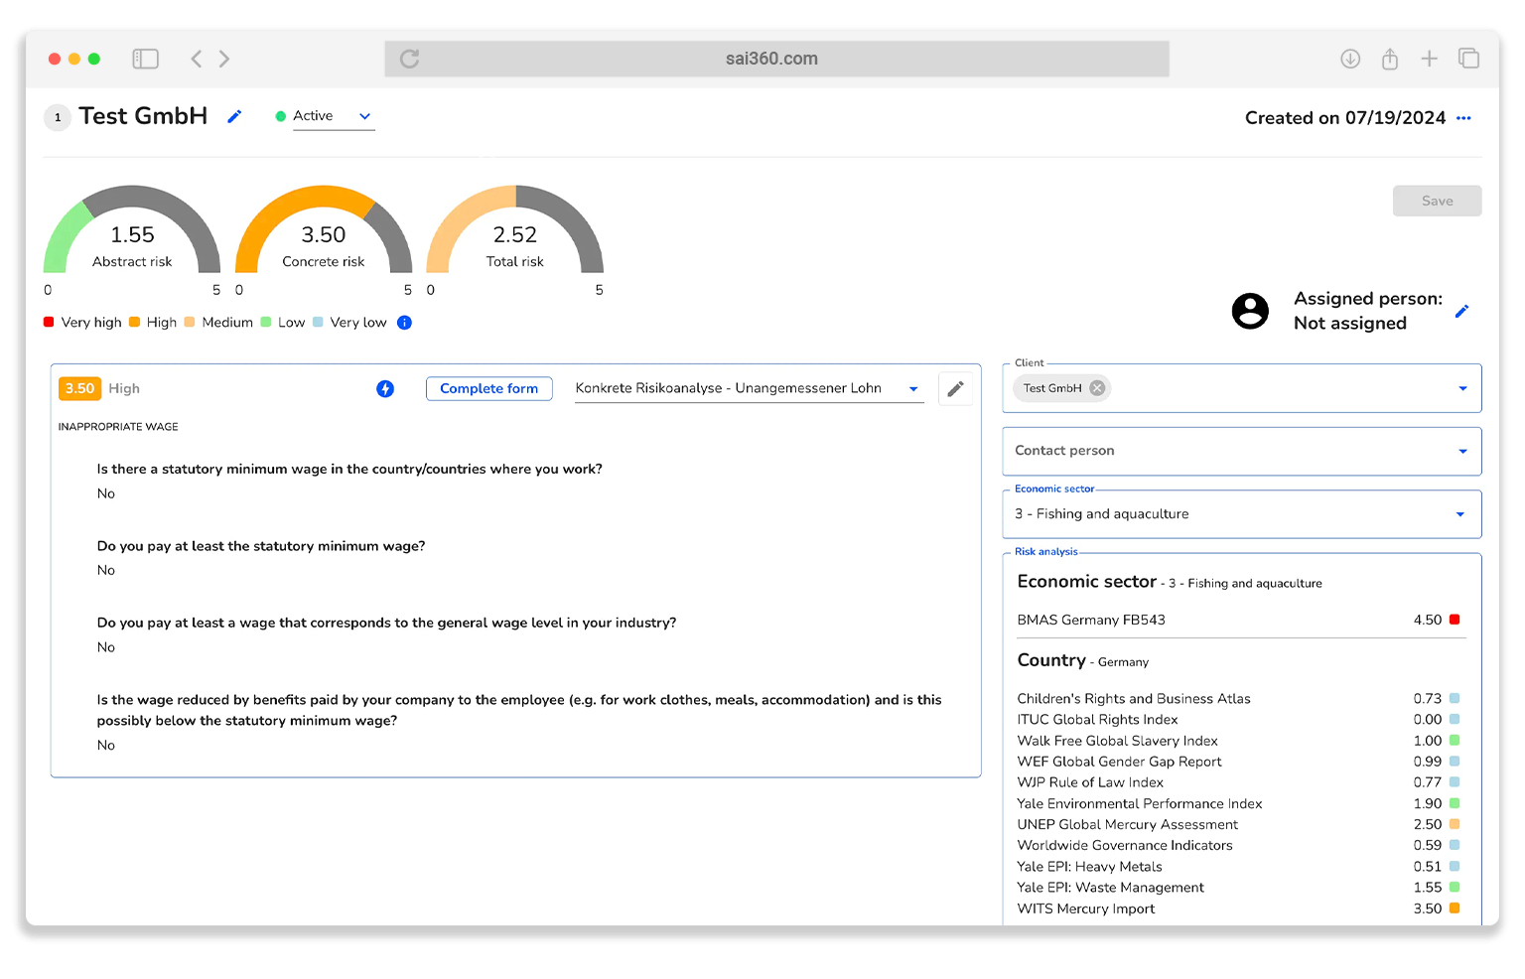The image size is (1525, 979).
Task: Click the pencil icon beside Test GmbH title
Action: [x=234, y=117]
